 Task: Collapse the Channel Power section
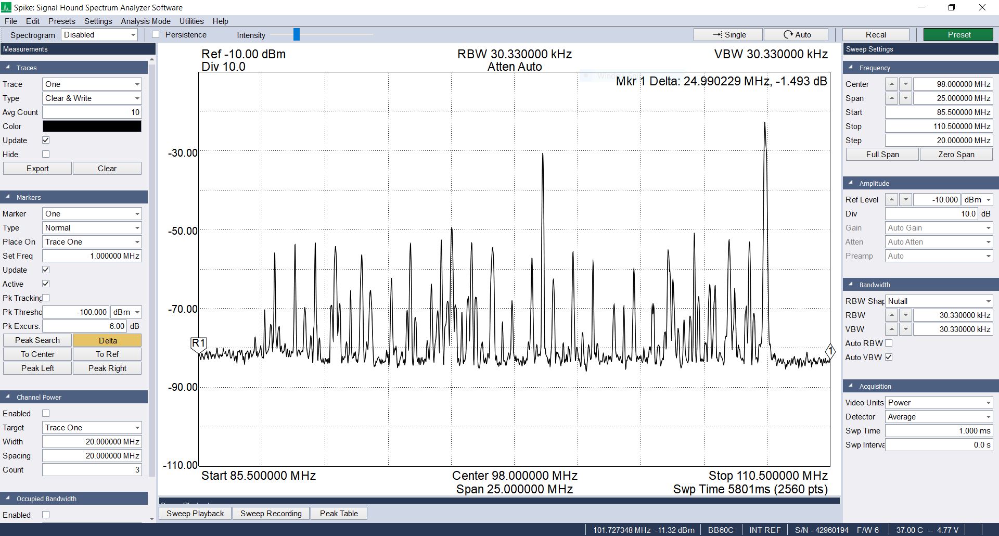pyautogui.click(x=8, y=397)
